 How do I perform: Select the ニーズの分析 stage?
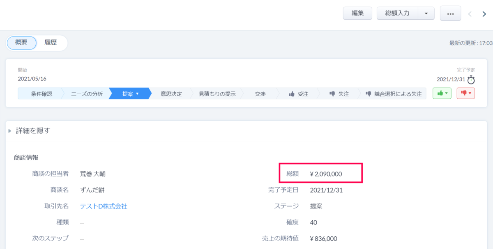pos(86,94)
